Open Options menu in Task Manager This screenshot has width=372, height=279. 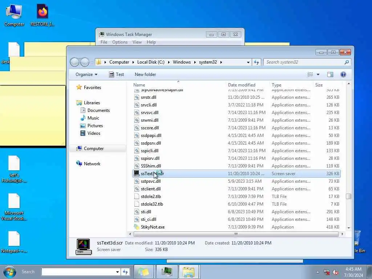click(120, 42)
